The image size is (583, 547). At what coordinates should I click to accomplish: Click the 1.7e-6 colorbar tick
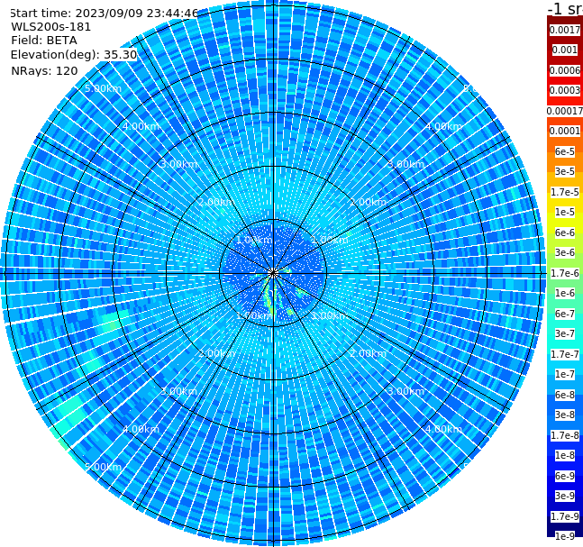(x=565, y=273)
